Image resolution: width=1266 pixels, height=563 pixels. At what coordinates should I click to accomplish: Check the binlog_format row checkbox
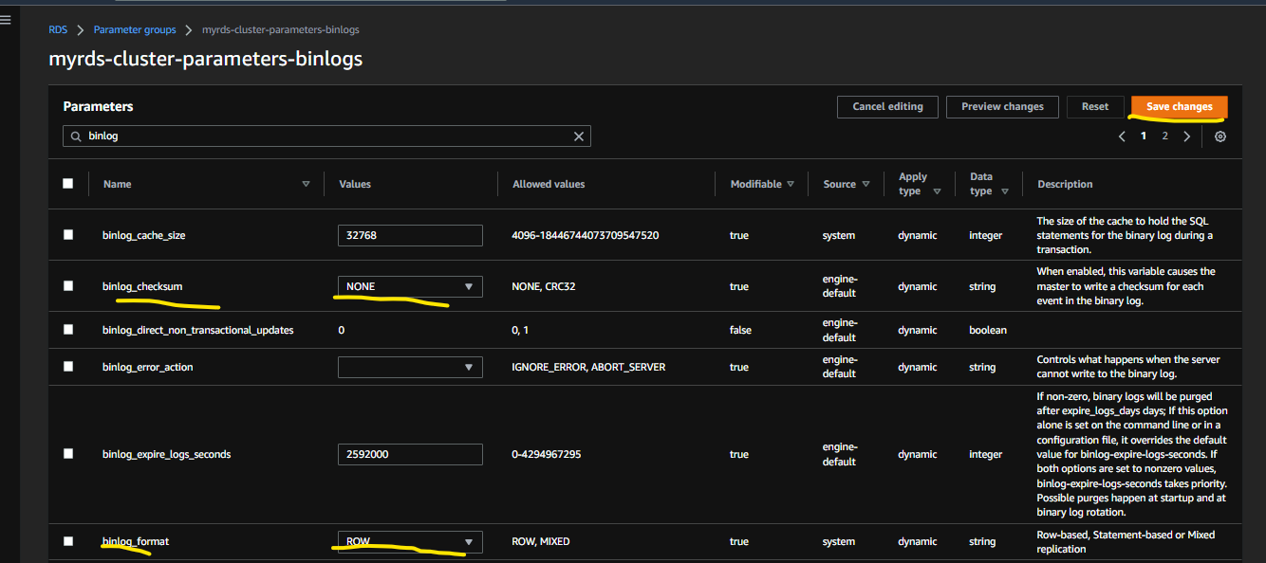[67, 541]
